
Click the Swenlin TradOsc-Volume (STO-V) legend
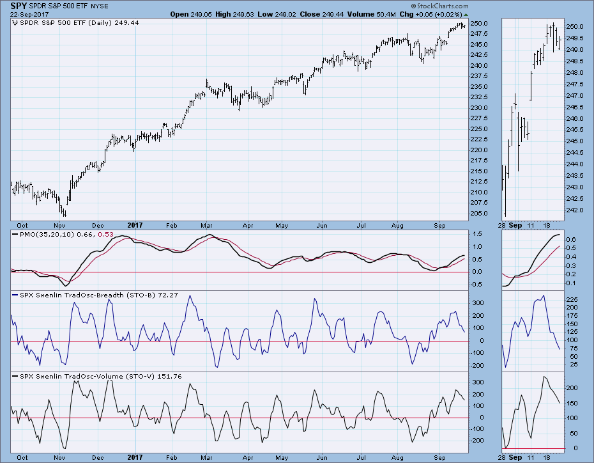[100, 377]
